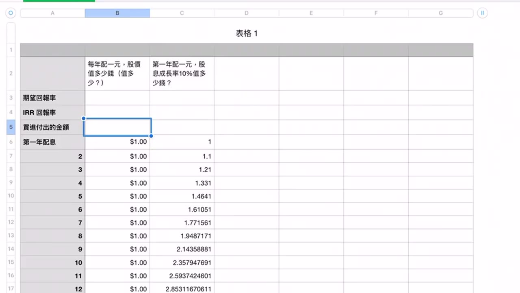
Task: Select row 2 header number
Action: click(x=11, y=73)
